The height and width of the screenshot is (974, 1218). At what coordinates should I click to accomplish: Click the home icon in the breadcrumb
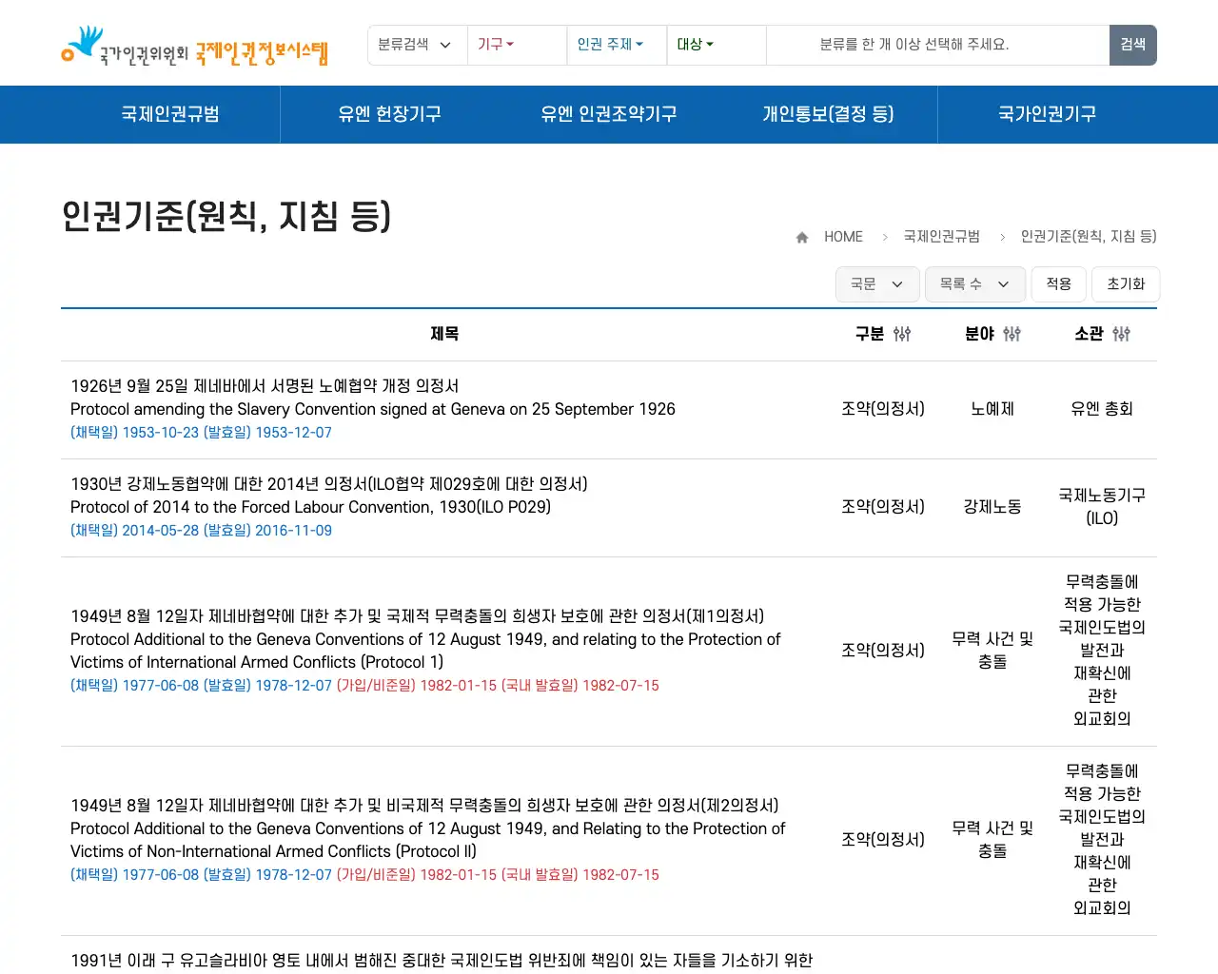(x=801, y=236)
